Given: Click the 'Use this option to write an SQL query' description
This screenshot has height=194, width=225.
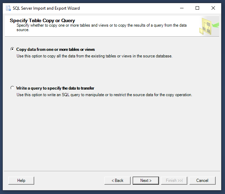Looking at the screenshot, I should point(104,95).
